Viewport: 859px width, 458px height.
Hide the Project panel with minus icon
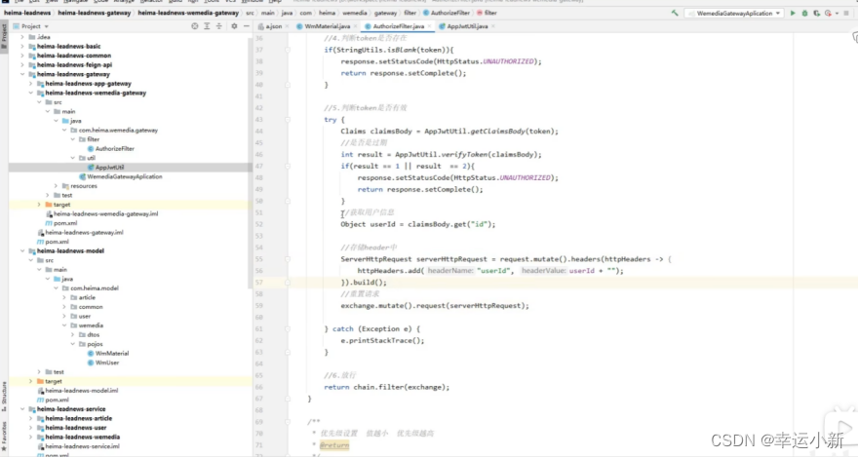[246, 26]
